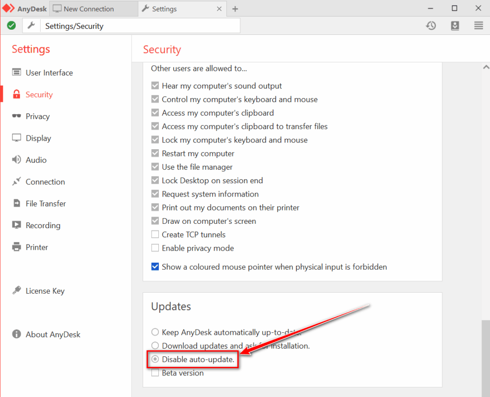490x397 pixels.
Task: Open Privacy settings with sunglasses icon
Action: (17, 116)
